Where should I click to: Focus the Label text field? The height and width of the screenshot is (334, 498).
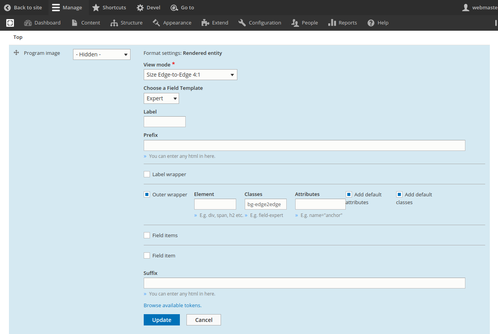point(165,122)
